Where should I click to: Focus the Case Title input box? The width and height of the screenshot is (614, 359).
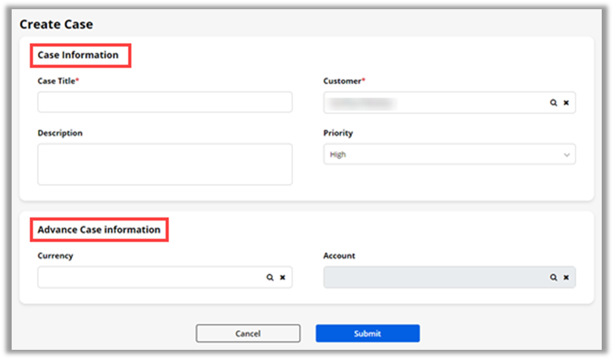pos(165,102)
